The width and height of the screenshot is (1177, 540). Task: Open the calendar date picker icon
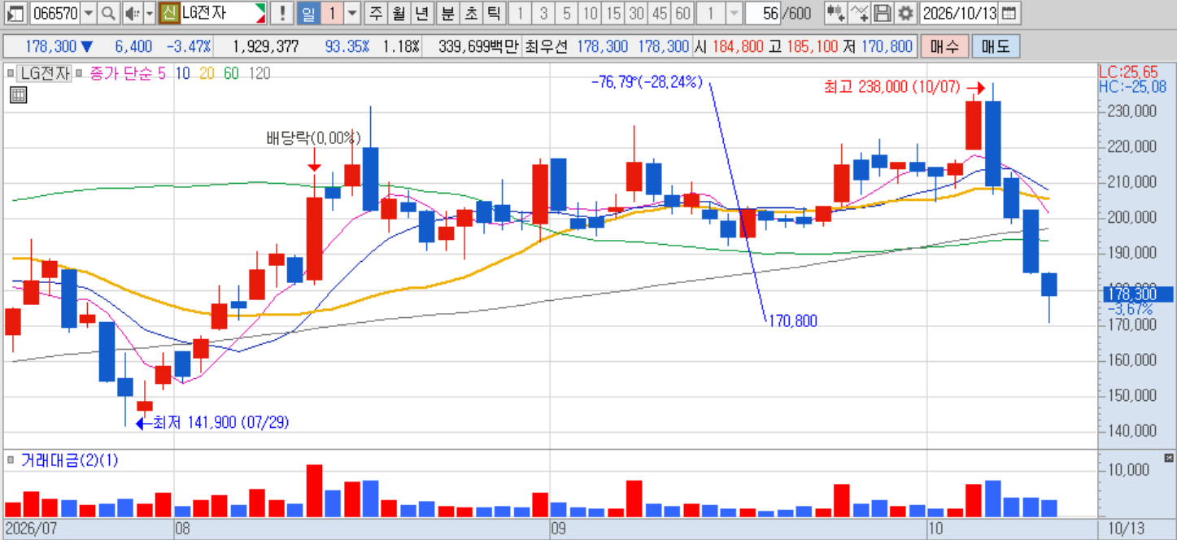coord(1009,13)
